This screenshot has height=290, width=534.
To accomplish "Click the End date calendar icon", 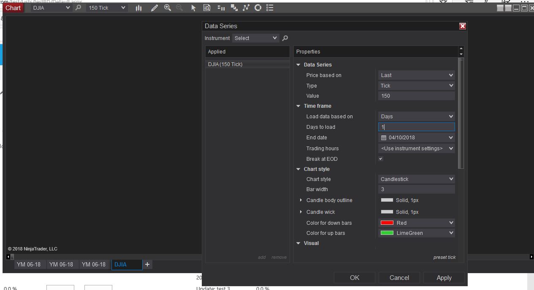I will pyautogui.click(x=384, y=138).
